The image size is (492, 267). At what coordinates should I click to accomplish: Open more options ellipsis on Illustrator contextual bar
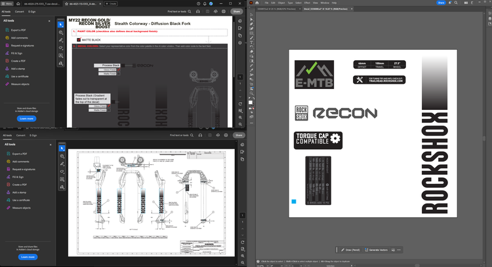click(399, 250)
